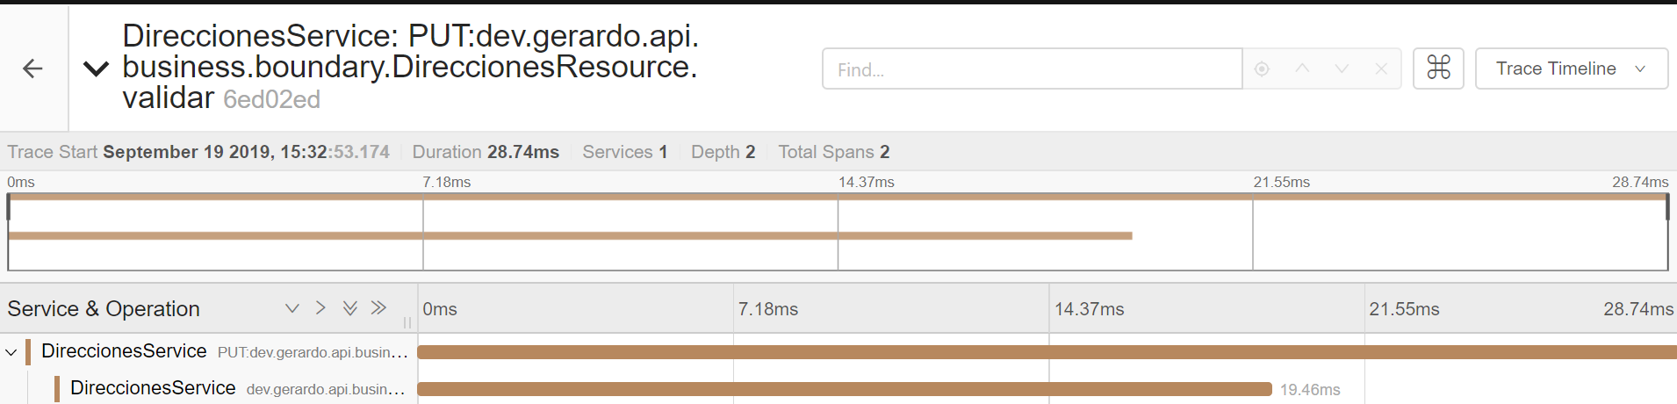The height and width of the screenshot is (404, 1677).
Task: Open keyboard shortcuts command icon
Action: tap(1438, 69)
